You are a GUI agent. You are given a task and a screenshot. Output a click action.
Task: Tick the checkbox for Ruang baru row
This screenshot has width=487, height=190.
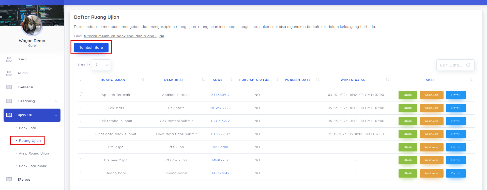tap(82, 173)
